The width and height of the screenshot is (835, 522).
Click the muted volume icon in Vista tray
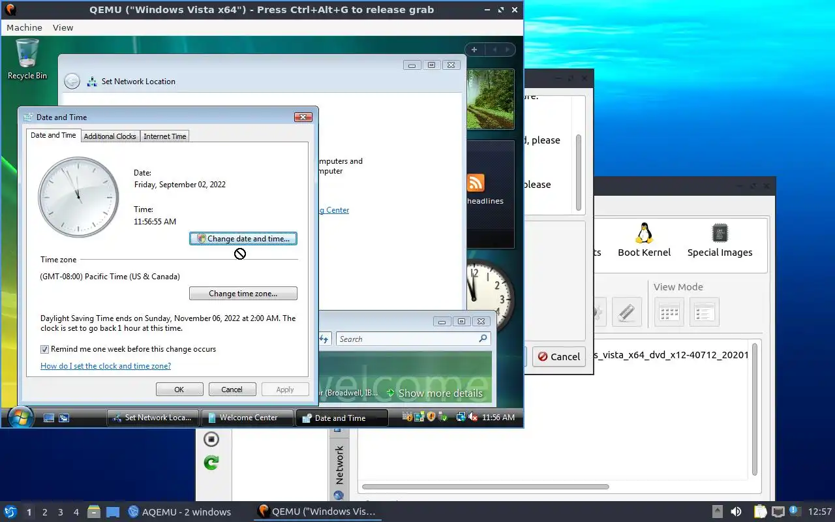474,417
